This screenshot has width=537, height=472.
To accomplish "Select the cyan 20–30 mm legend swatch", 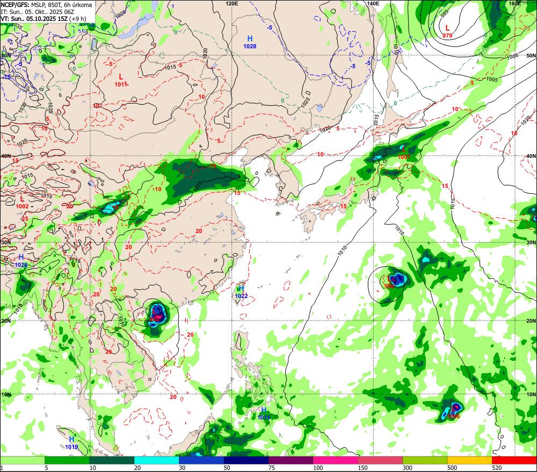I will pos(156,460).
